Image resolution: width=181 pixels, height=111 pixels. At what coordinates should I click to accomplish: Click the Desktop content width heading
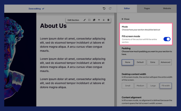click(x=134, y=74)
